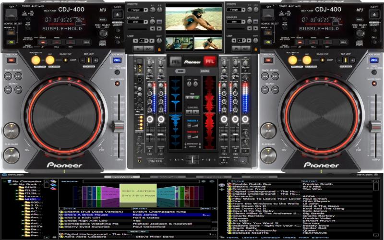Open the right sampler siren dropdown

click(236, 22)
